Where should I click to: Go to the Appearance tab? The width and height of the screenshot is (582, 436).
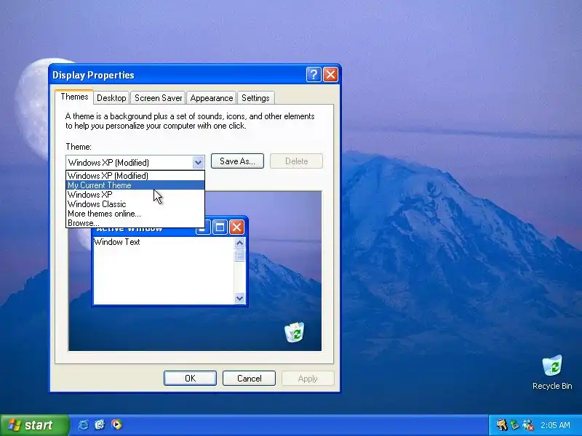(x=212, y=98)
